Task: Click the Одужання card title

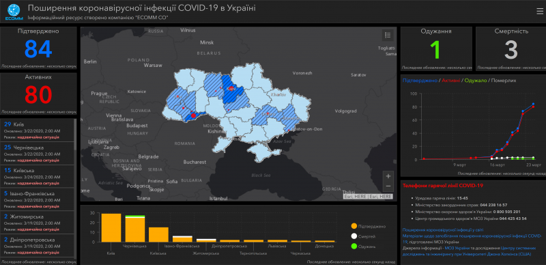Action: tap(436, 31)
